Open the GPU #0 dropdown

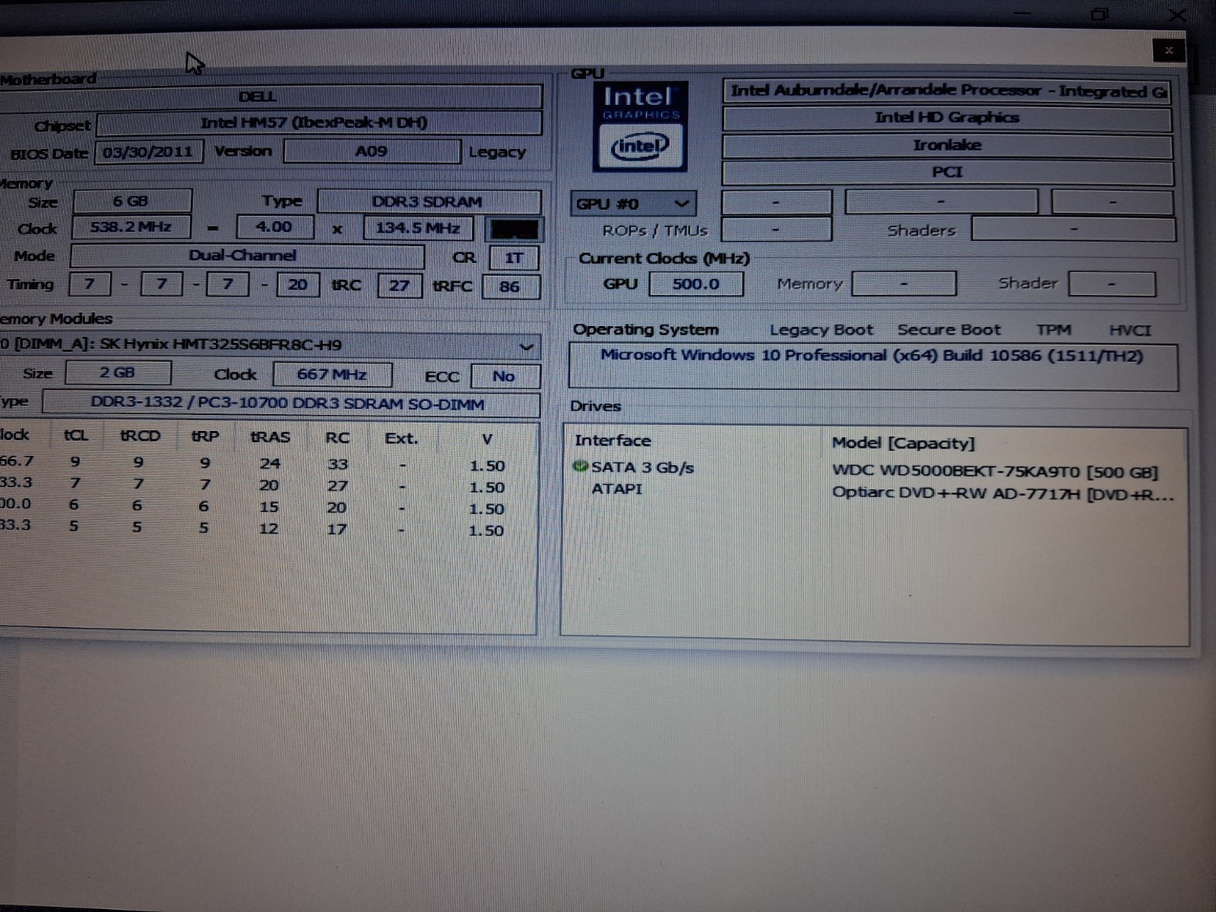pyautogui.click(x=632, y=204)
